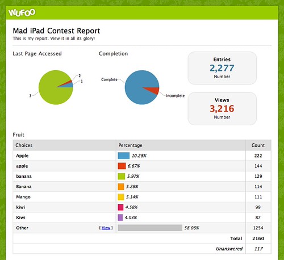The image size is (284, 260).
Task: Select the green banana 5.97% bar
Action: (122, 176)
